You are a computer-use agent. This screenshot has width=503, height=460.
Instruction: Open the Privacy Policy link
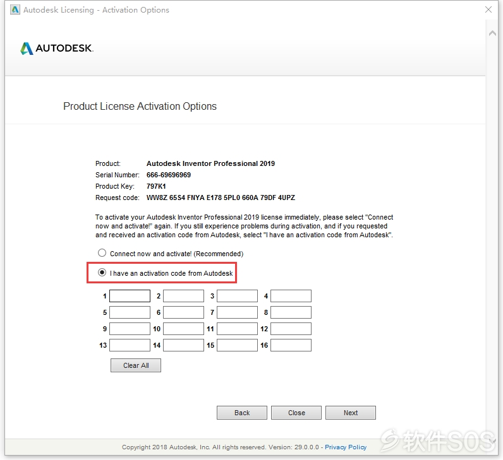pos(346,447)
